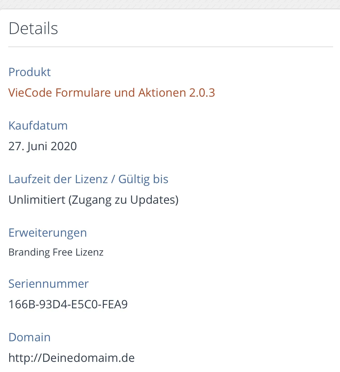Select the Produkt field label
The image size is (340, 372).
click(30, 72)
